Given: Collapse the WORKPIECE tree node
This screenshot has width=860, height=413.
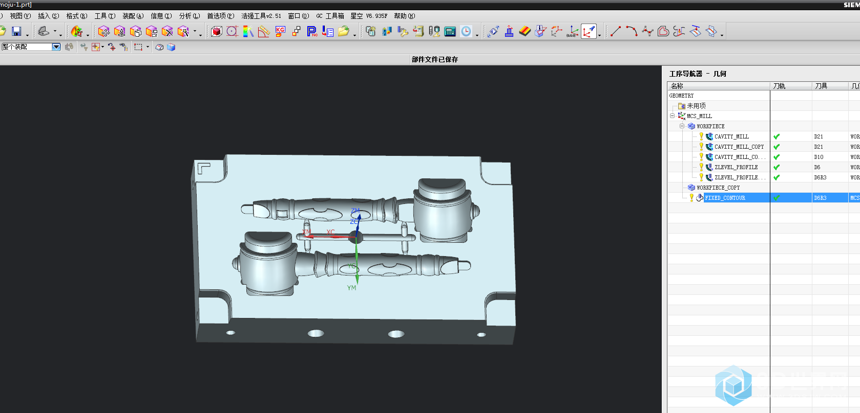Looking at the screenshot, I should pos(682,126).
